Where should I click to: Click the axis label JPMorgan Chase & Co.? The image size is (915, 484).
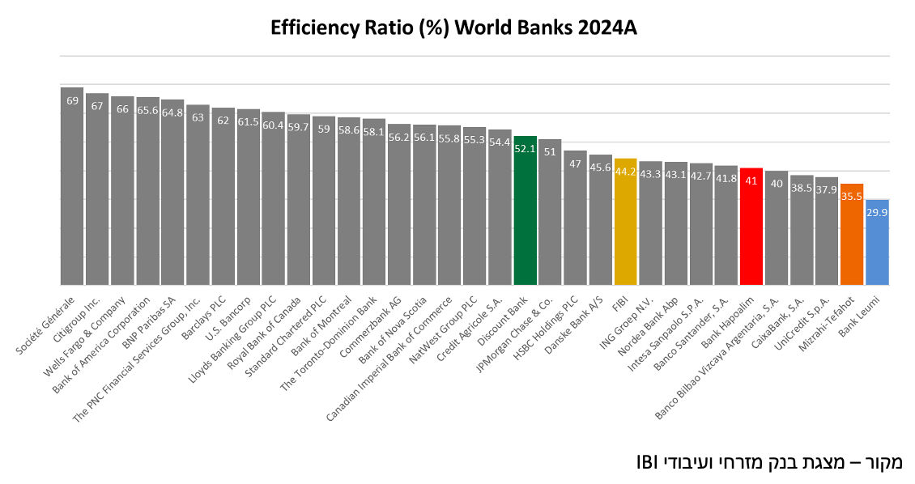pos(515,334)
